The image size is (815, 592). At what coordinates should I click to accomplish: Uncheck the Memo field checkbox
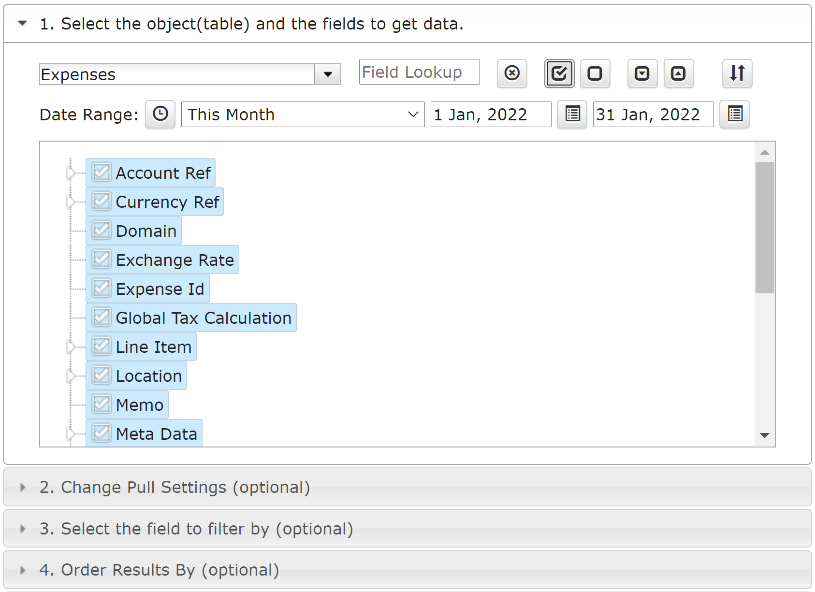tap(102, 404)
